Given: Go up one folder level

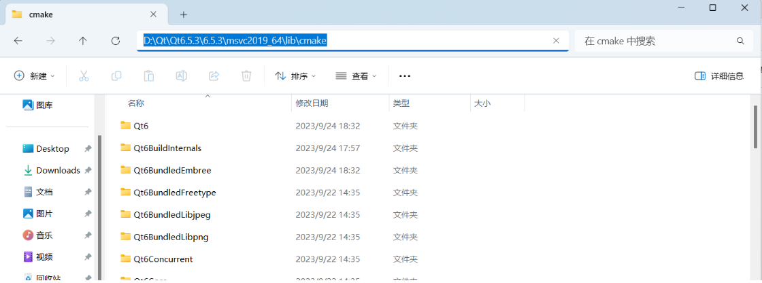Looking at the screenshot, I should click(x=83, y=41).
